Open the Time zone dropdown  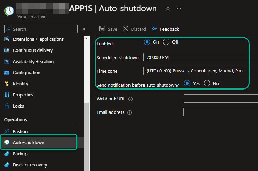(x=200, y=71)
